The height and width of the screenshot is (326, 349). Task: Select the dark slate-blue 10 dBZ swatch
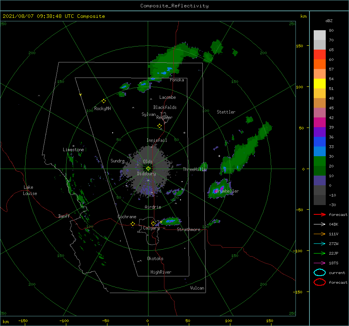click(320, 181)
